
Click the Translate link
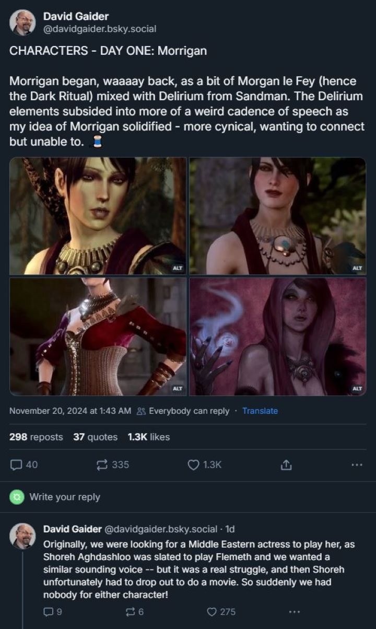260,411
